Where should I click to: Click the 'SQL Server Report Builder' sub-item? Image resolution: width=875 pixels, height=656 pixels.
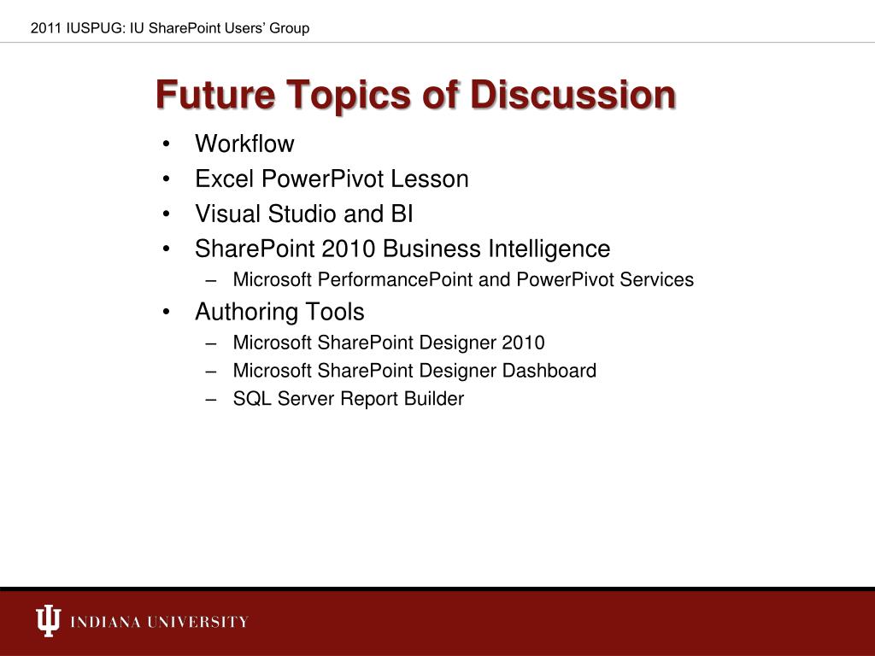point(349,399)
